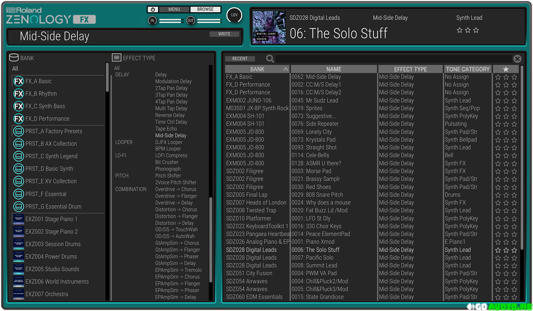Click the IN input level knob

pos(152,21)
